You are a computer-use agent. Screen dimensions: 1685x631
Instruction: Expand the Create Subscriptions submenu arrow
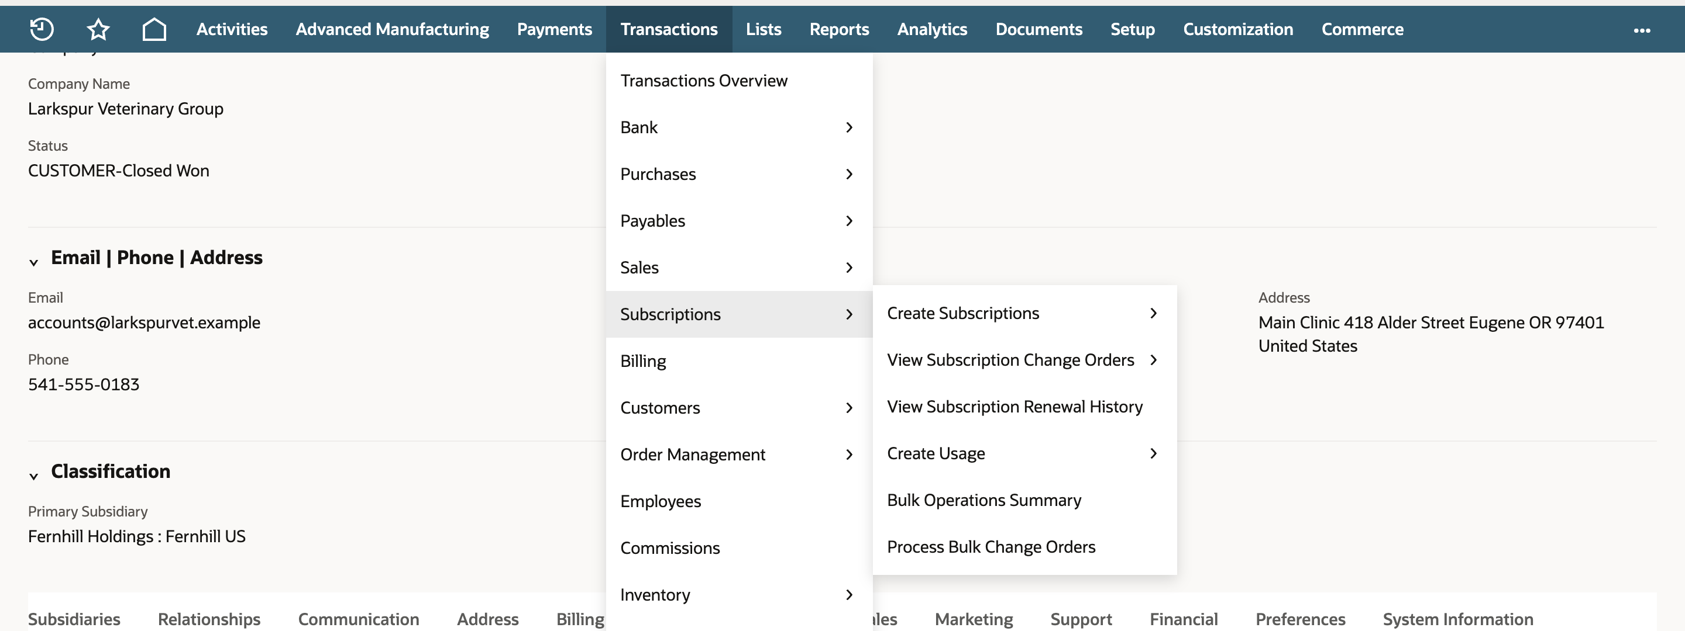click(1153, 313)
